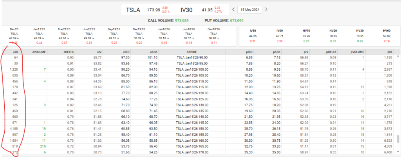Select the Dec20 TSLA expiration

click(14, 36)
